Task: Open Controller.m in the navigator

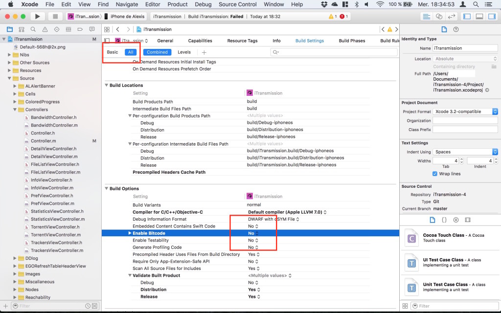Action: pyautogui.click(x=43, y=141)
